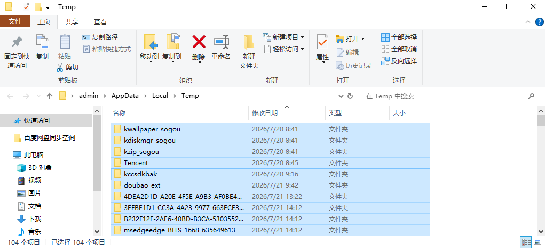
Task: Switch to the Home (主页) tab
Action: point(44,21)
